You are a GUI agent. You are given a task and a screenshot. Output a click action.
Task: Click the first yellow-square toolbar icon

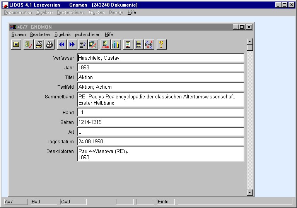pos(16,45)
